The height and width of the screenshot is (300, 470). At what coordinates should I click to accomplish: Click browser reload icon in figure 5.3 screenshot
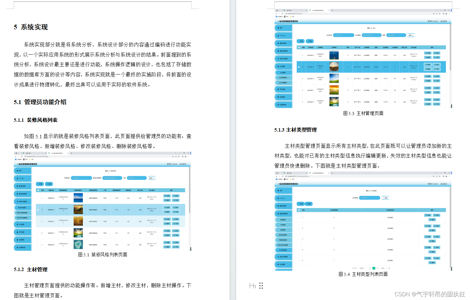tap(282, 13)
